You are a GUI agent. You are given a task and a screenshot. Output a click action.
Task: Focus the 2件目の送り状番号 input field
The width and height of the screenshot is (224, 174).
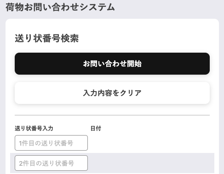point(51,163)
